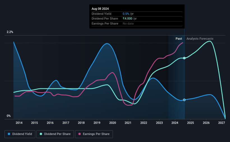Toggle the Dividend Per Share legend button

click(x=55, y=134)
